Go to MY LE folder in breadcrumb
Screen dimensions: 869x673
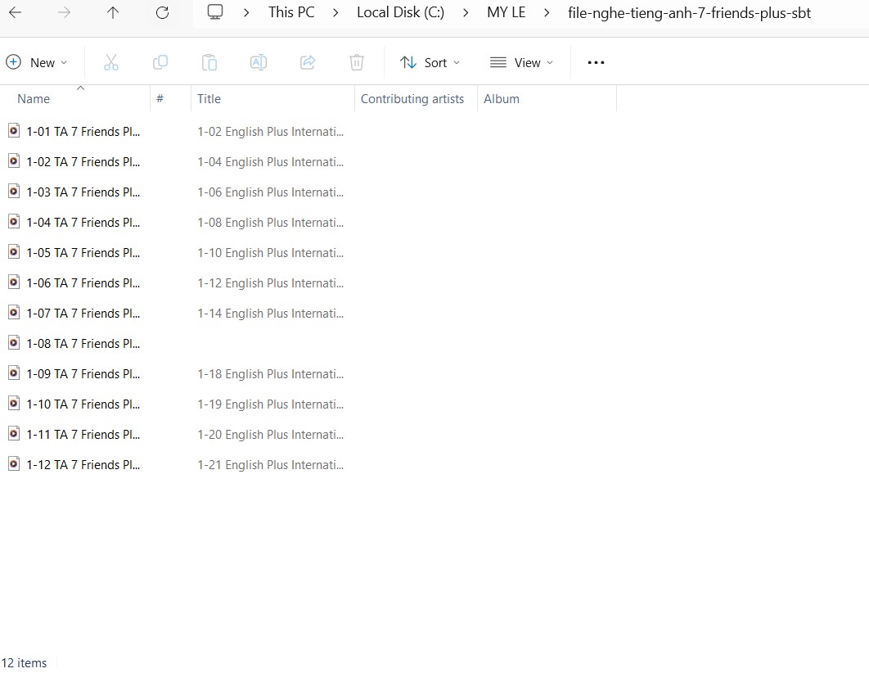[506, 12]
